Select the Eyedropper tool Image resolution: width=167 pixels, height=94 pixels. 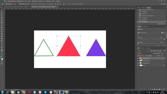coord(2,20)
